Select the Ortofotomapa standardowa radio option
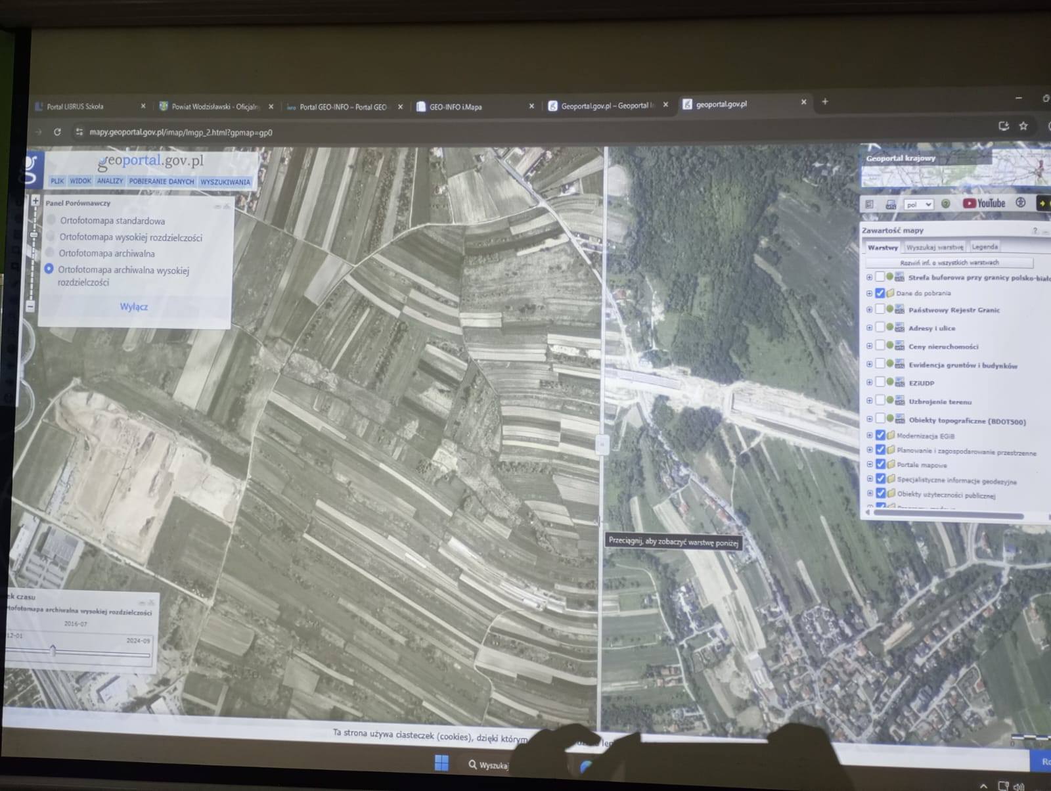Screen dimensions: 1051x791 tap(51, 220)
